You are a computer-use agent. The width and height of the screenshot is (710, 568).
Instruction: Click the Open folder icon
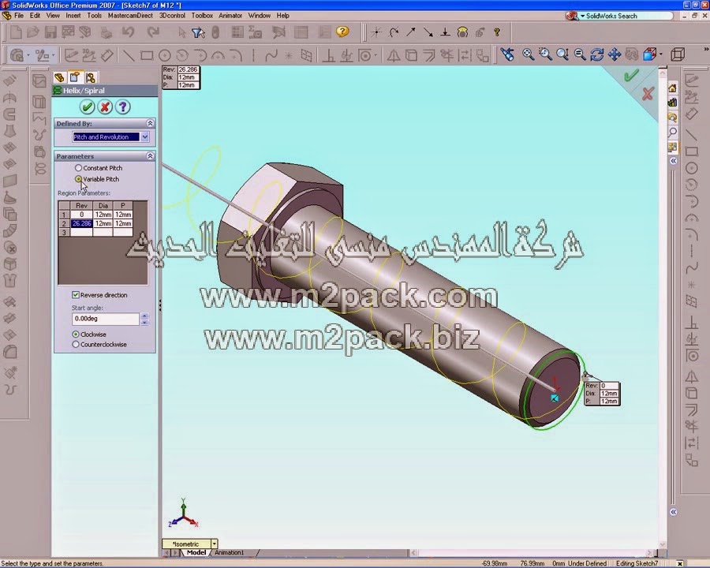pos(32,32)
